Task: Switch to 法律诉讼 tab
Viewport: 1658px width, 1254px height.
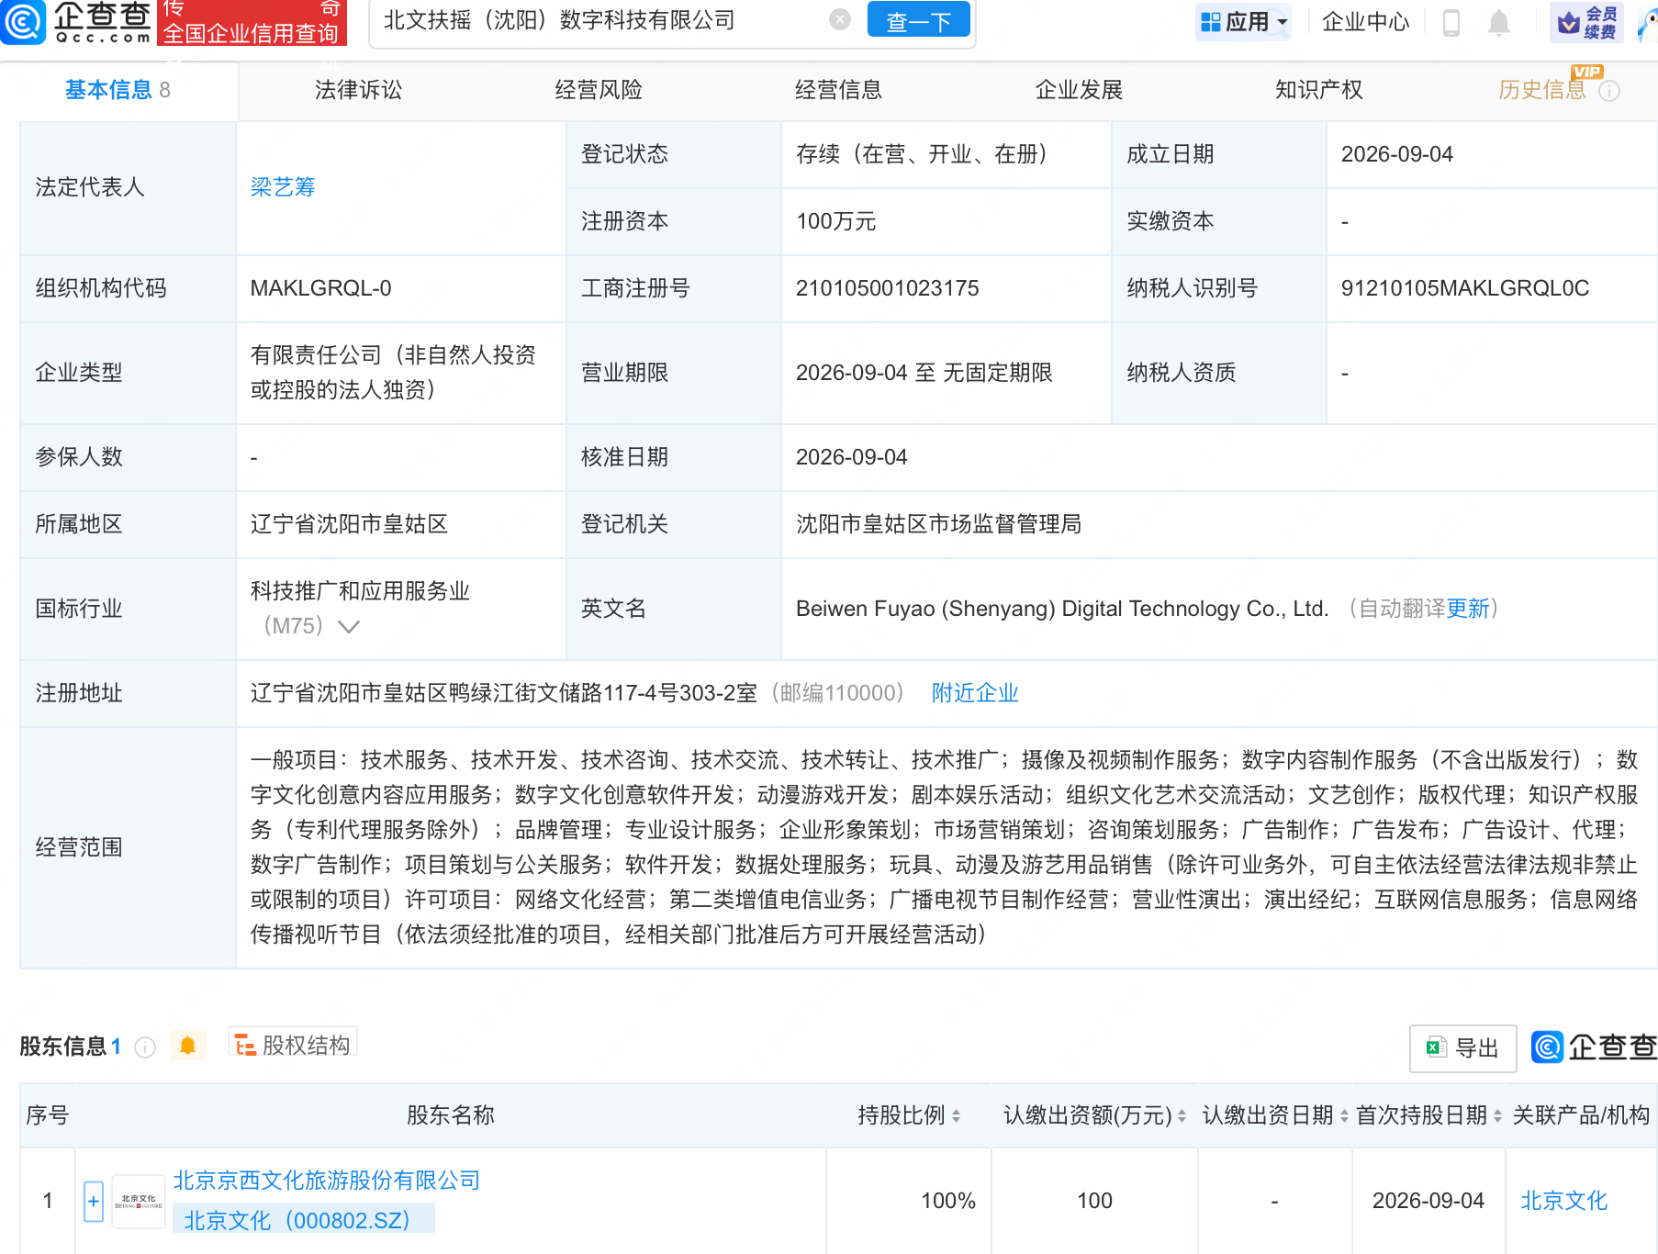Action: (x=358, y=90)
